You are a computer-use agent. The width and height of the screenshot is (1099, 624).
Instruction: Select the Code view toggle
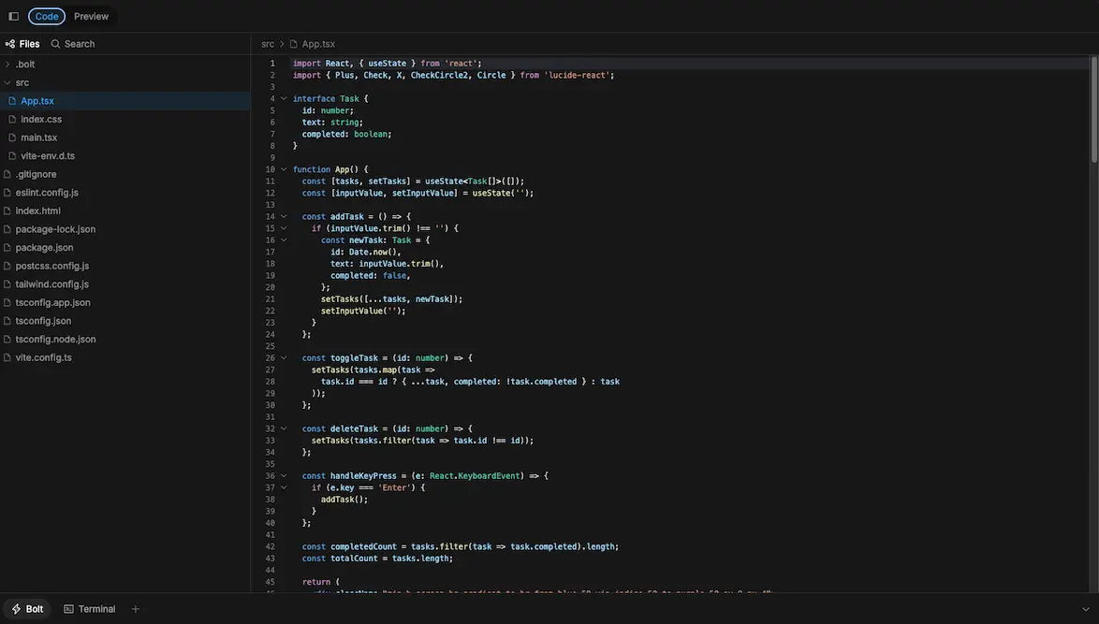pos(47,16)
